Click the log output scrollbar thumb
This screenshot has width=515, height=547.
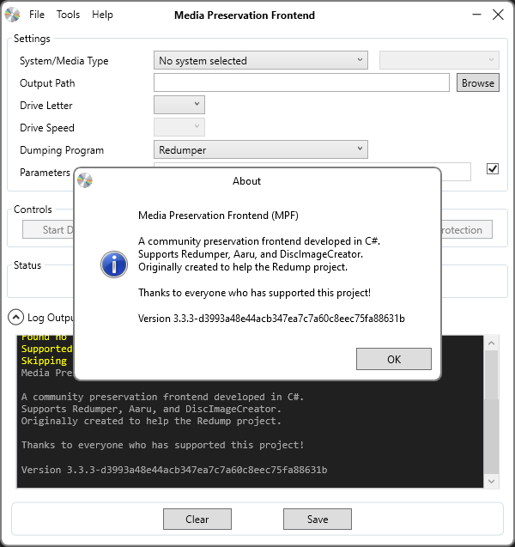(x=491, y=375)
